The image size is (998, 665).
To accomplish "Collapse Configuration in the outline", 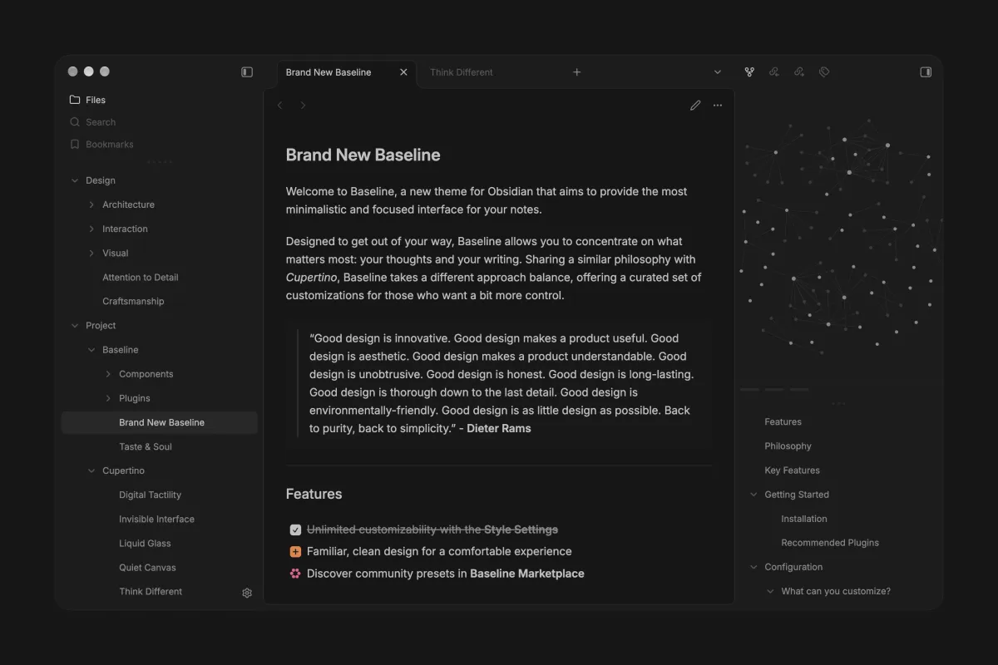I will click(753, 567).
